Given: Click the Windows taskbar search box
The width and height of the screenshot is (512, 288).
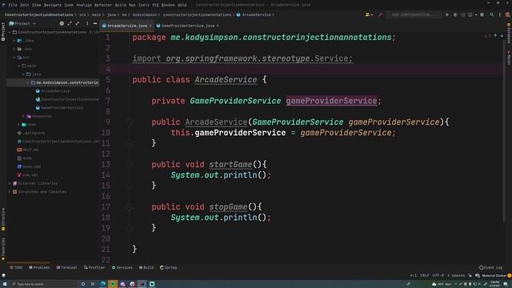Looking at the screenshot, I should (44, 284).
